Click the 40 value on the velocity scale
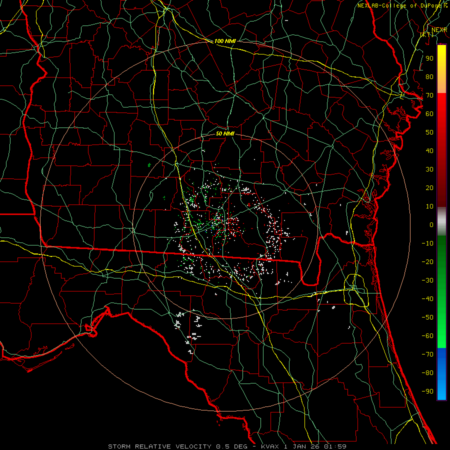 tap(429, 150)
